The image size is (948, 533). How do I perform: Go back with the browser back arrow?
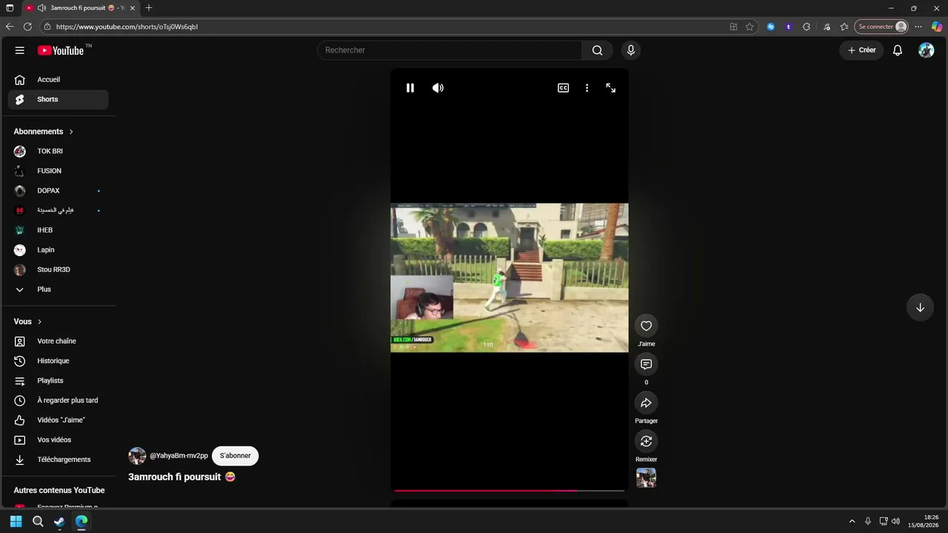click(x=10, y=27)
